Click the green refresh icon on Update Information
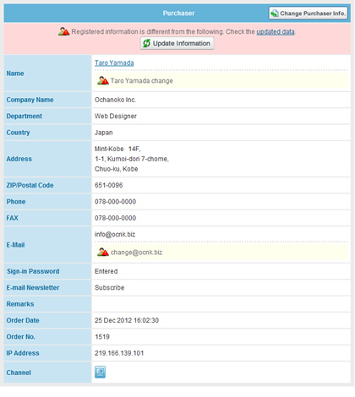Image resolution: width=355 pixels, height=397 pixels. tap(146, 43)
